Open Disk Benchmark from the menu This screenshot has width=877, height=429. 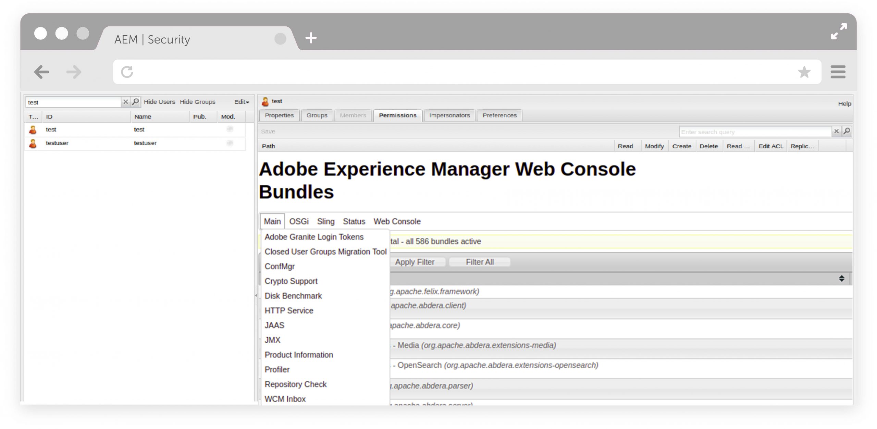pyautogui.click(x=293, y=296)
